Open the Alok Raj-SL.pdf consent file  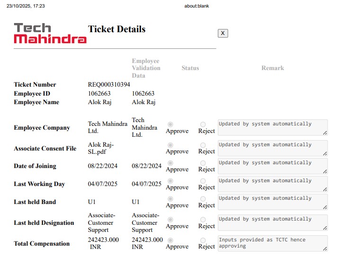tap(101, 148)
